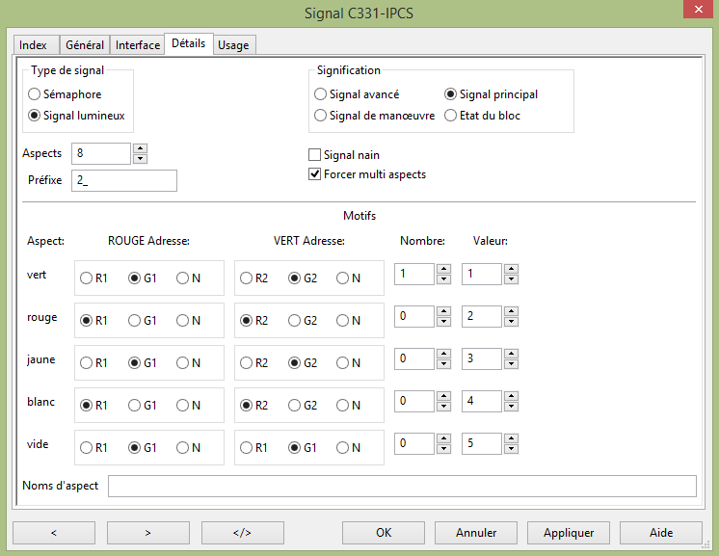Increase the Aspects spinner value
The height and width of the screenshot is (556, 719).
coord(140,148)
